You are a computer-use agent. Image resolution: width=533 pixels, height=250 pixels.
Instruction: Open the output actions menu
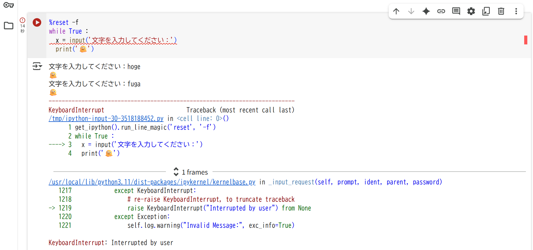click(37, 66)
